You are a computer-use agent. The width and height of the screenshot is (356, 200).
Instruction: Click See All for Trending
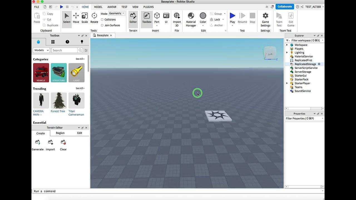(80, 88)
